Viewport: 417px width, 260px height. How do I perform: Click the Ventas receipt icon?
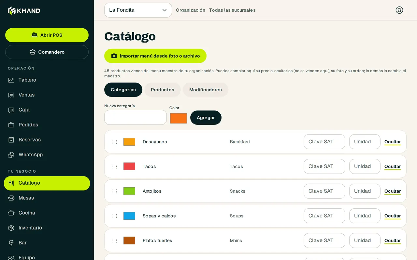pyautogui.click(x=11, y=95)
